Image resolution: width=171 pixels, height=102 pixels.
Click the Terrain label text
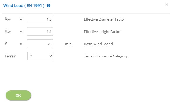[10, 56]
